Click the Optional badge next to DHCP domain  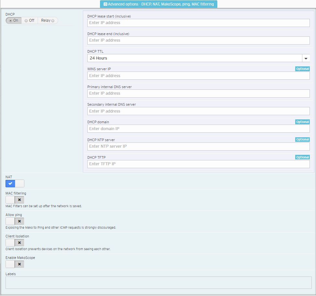[x=302, y=122]
